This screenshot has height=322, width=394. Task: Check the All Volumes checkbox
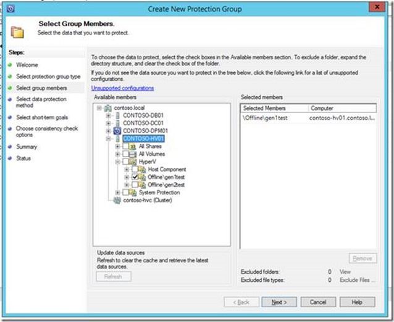click(x=125, y=154)
